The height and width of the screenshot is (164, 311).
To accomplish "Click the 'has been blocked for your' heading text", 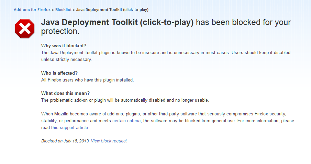I will tap(243, 22).
